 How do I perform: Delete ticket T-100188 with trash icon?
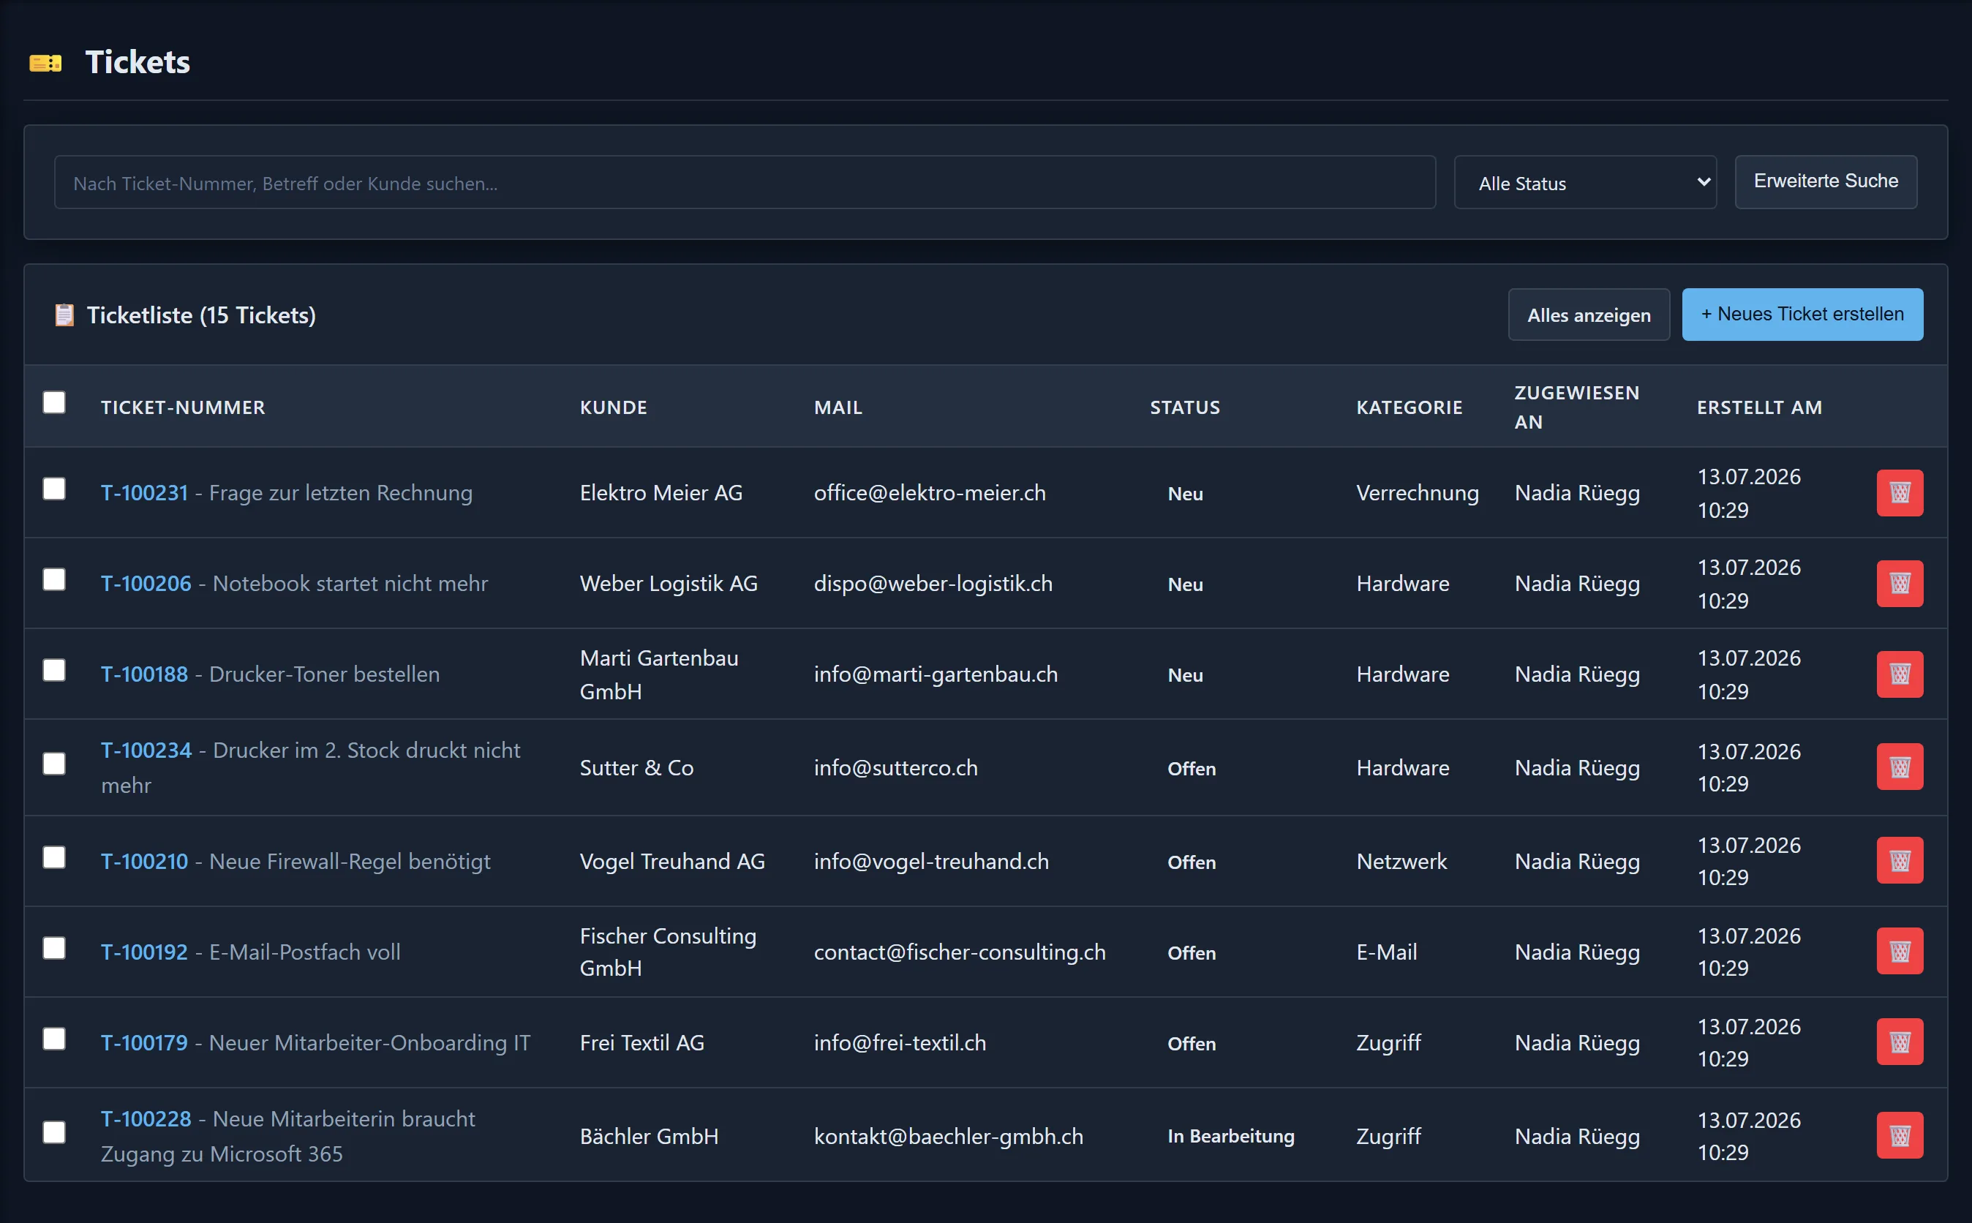coord(1899,674)
